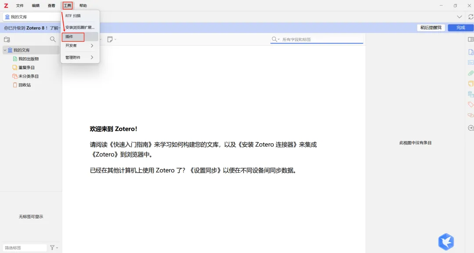The height and width of the screenshot is (253, 474).
Task: Open the tab list chevron at top right
Action: 459,17
